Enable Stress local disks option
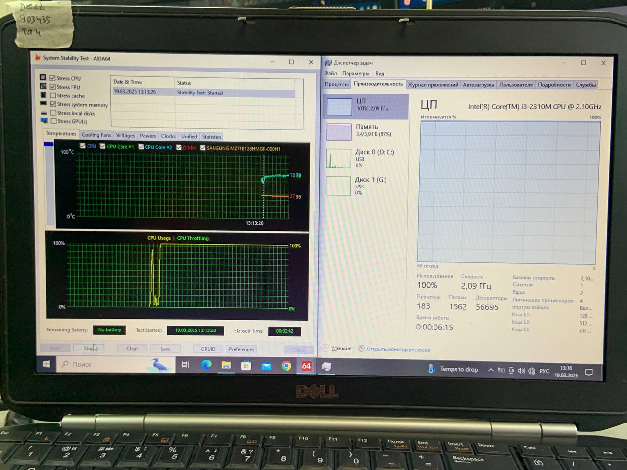Viewport: 627px width, 470px height. point(53,113)
